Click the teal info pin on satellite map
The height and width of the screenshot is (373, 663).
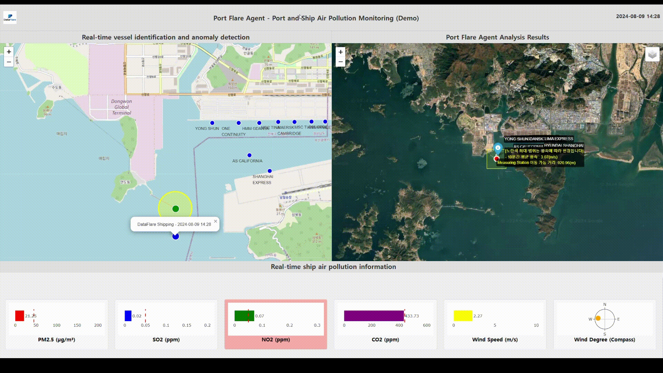click(498, 148)
